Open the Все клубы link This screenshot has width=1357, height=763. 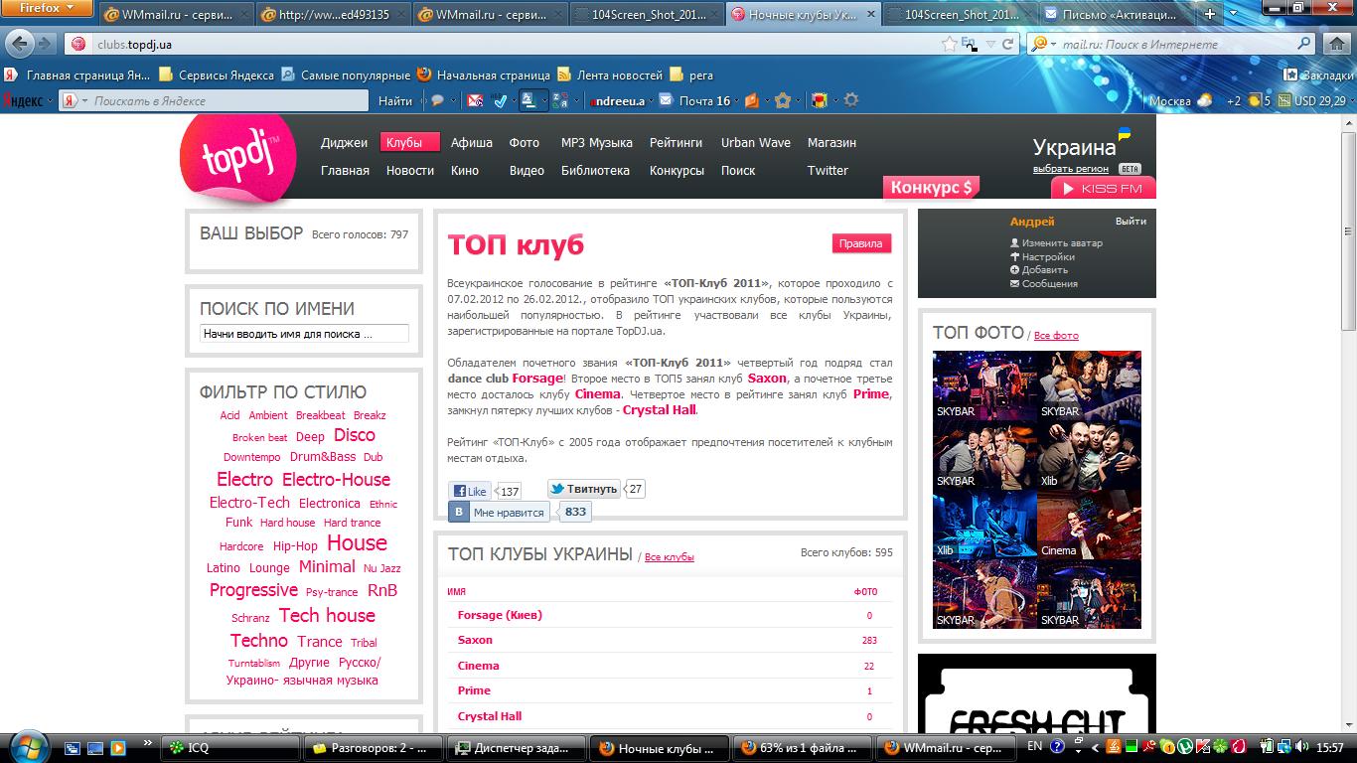pyautogui.click(x=670, y=557)
